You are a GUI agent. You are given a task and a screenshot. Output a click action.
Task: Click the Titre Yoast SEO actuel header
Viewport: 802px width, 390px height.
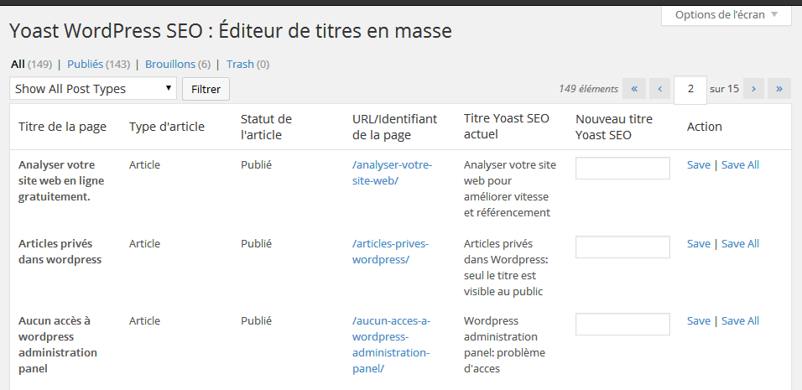pos(507,127)
